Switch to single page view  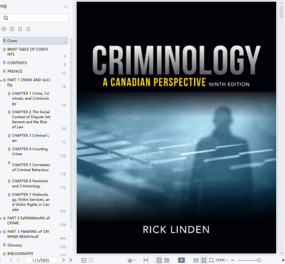(159, 260)
